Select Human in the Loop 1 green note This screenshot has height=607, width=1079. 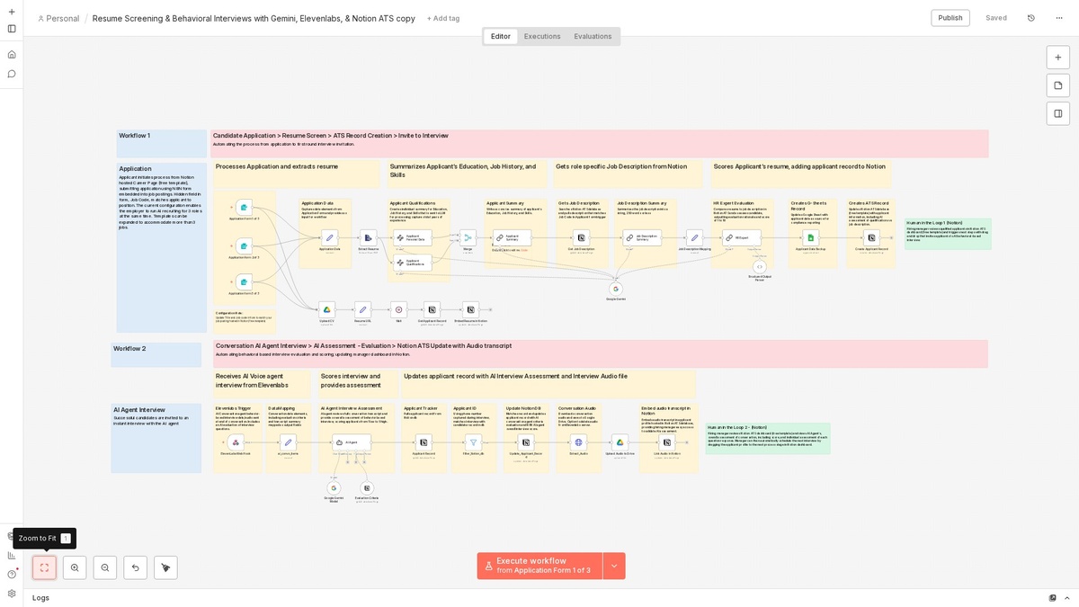tap(948, 233)
